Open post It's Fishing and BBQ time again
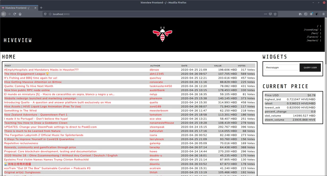This screenshot has width=327, height=176. pos(31,78)
